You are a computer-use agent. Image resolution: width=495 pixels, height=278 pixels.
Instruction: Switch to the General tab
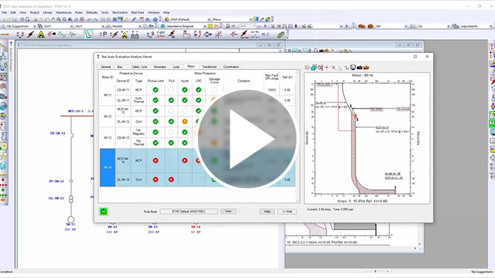pos(106,67)
